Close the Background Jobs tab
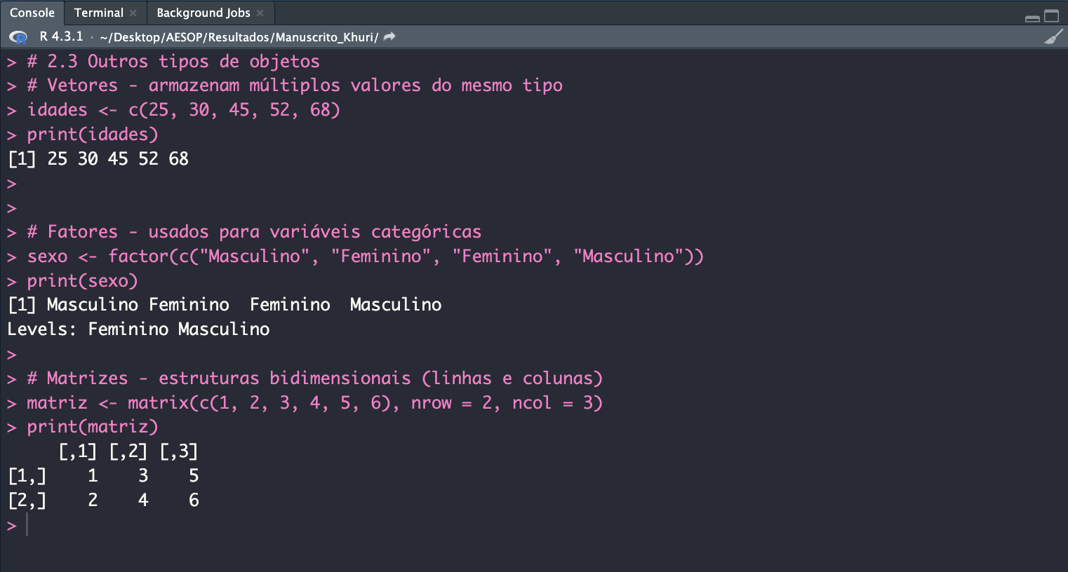Viewport: 1068px width, 572px height. (x=260, y=13)
